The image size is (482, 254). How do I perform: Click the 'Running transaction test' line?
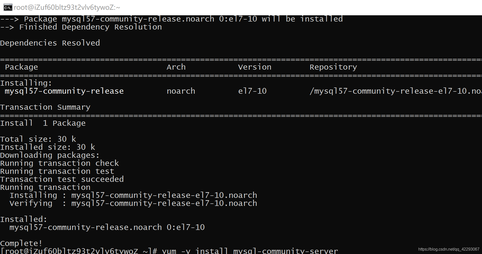(57, 171)
